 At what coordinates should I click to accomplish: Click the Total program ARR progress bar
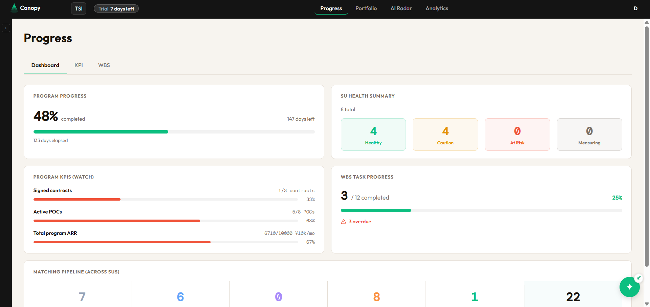[166, 242]
